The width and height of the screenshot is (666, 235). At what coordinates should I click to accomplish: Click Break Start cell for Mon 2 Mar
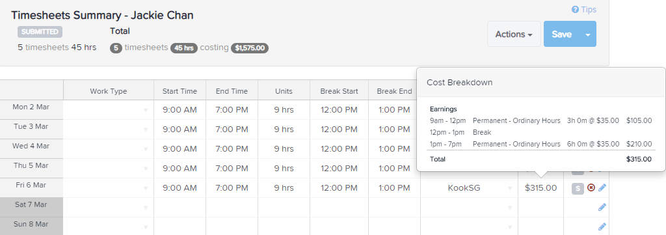click(x=339, y=109)
